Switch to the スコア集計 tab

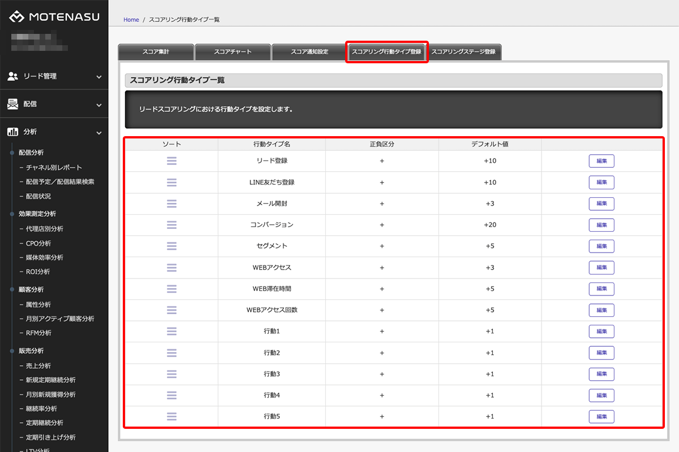[x=156, y=52]
